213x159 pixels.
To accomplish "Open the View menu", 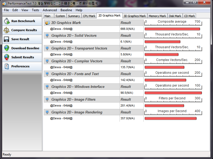I will coord(25,10).
